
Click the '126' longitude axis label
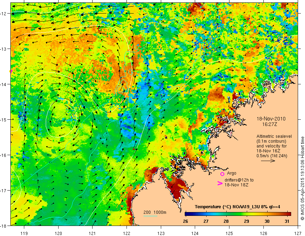[263, 233]
